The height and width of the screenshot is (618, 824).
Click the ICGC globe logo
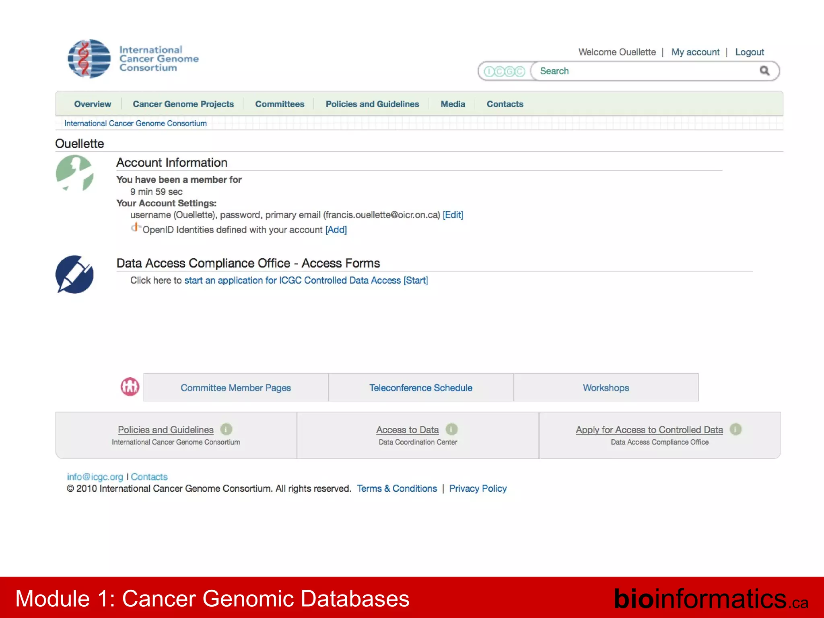[89, 59]
